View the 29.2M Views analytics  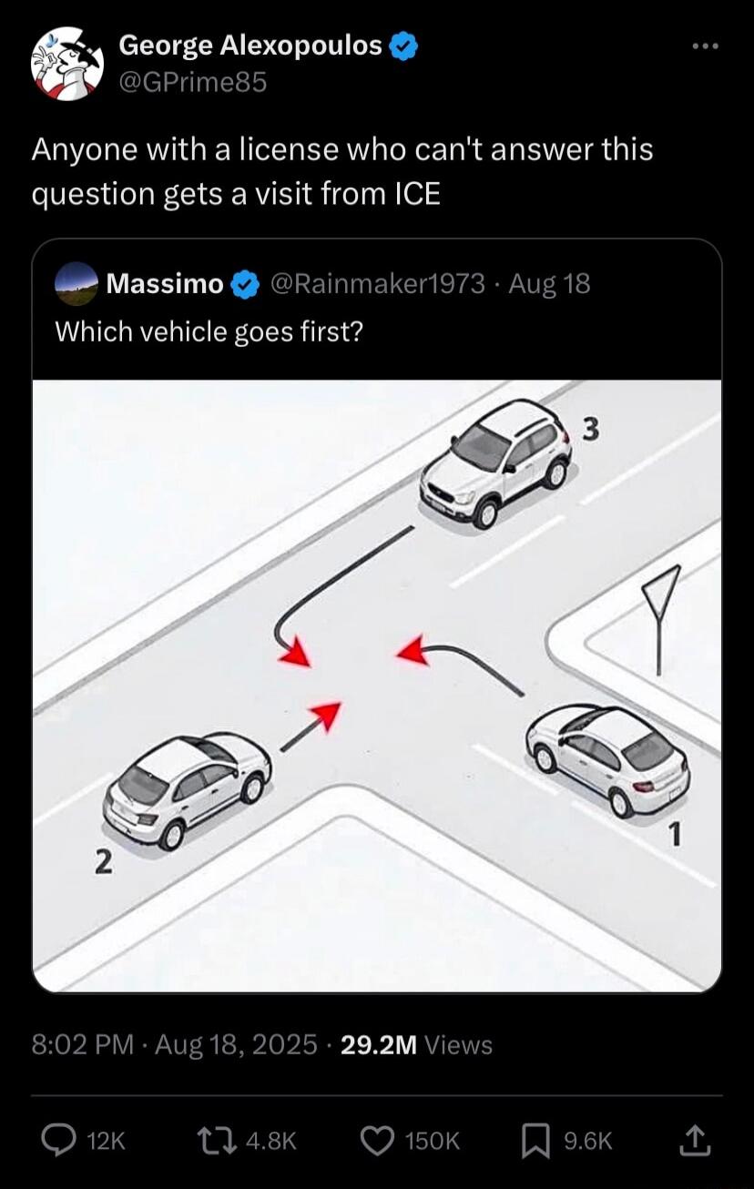[x=416, y=1044]
